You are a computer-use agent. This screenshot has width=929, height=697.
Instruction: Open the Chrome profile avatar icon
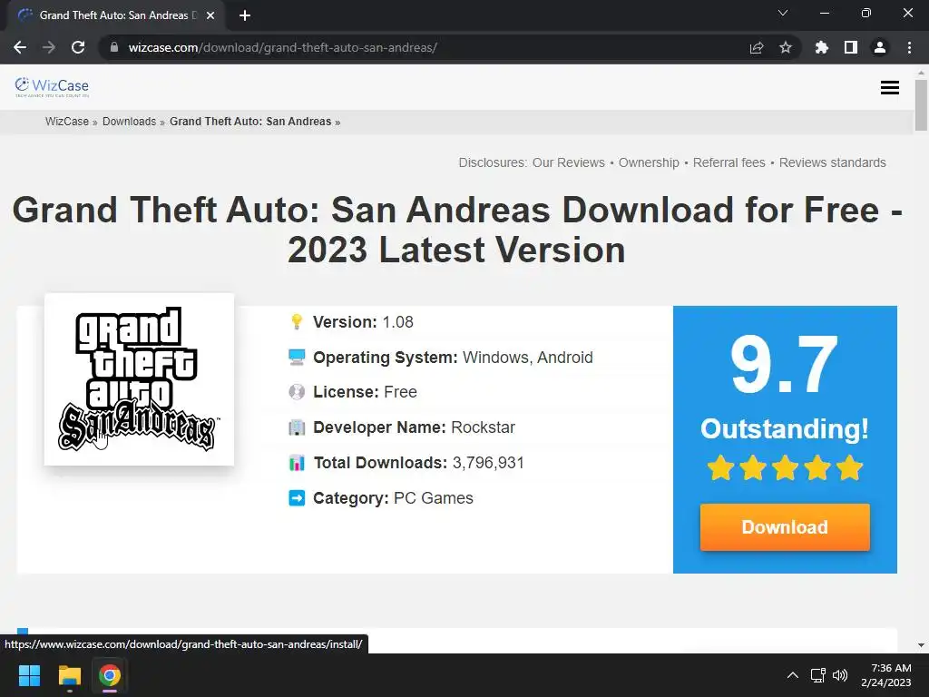(x=880, y=47)
